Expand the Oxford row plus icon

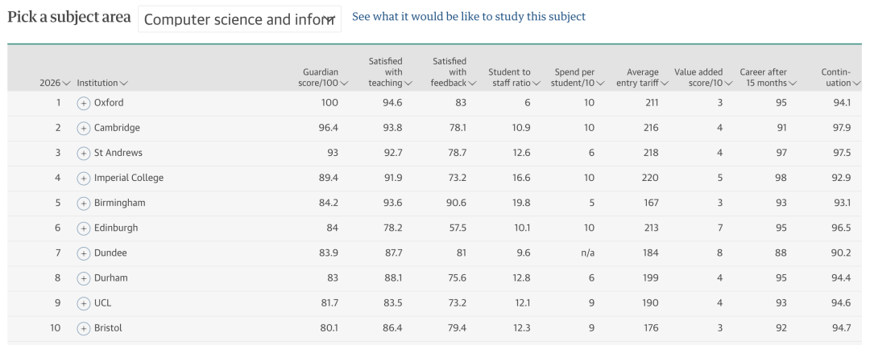84,103
